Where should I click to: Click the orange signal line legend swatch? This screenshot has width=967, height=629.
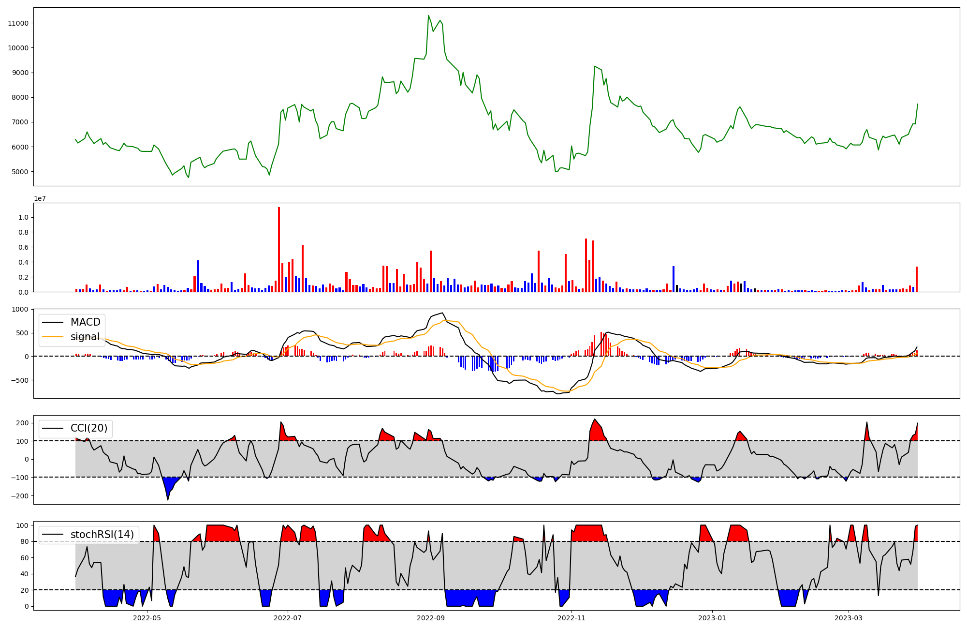point(53,337)
